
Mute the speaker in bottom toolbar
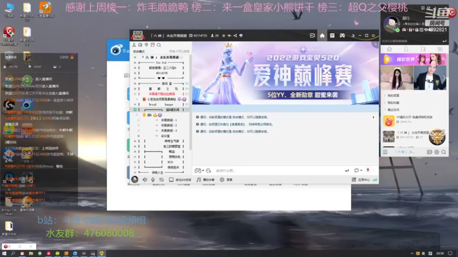click(145, 180)
